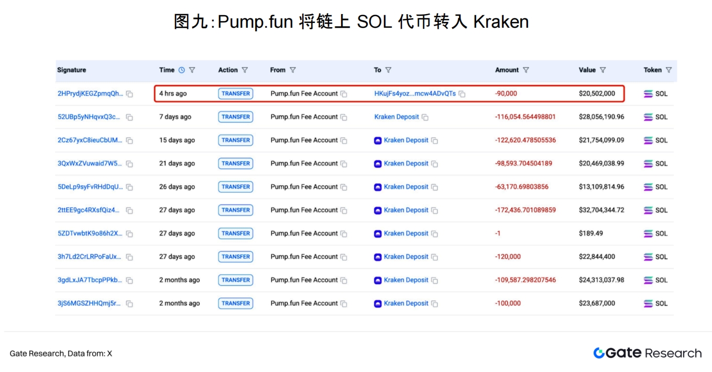Copy signature 52UBp5yNHqvxQ3c
Screen dimensions: 712x372
[129, 117]
